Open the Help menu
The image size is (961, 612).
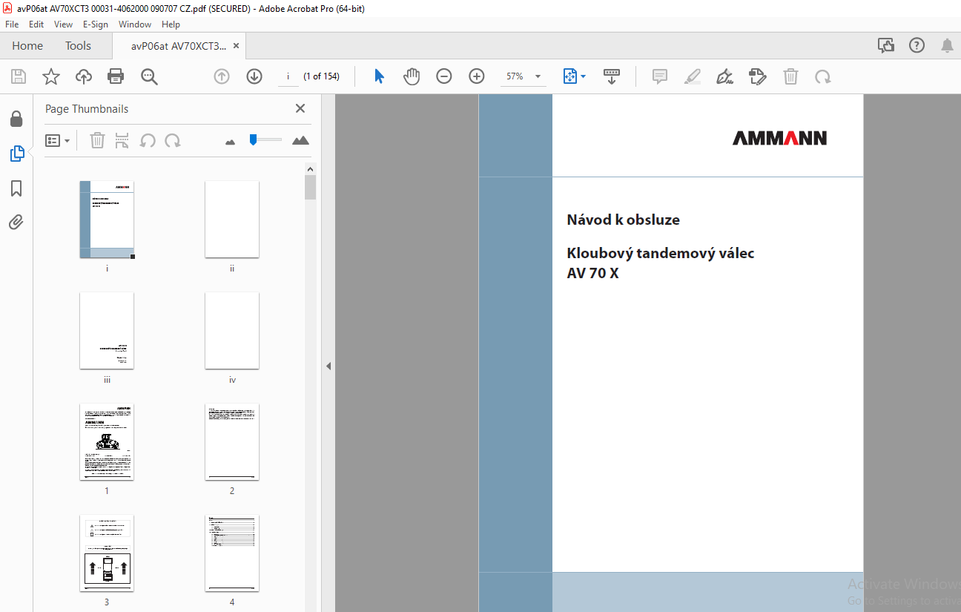[171, 24]
